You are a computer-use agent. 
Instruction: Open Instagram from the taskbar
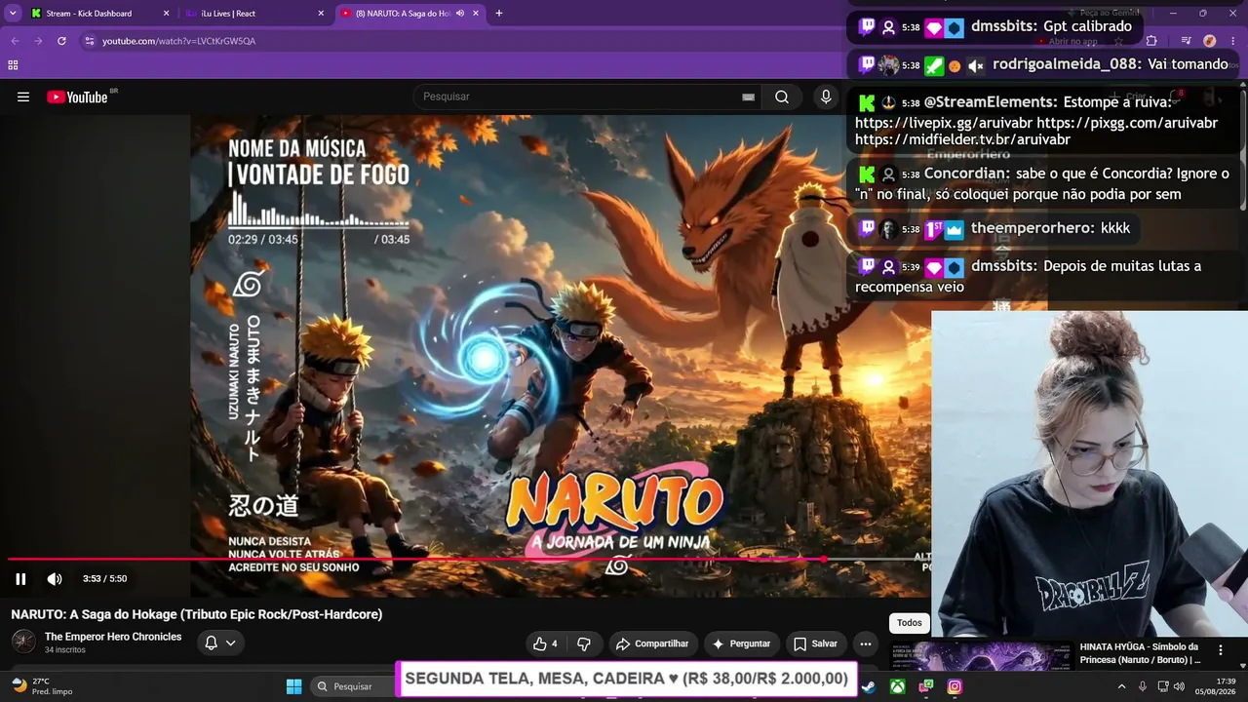pyautogui.click(x=955, y=686)
